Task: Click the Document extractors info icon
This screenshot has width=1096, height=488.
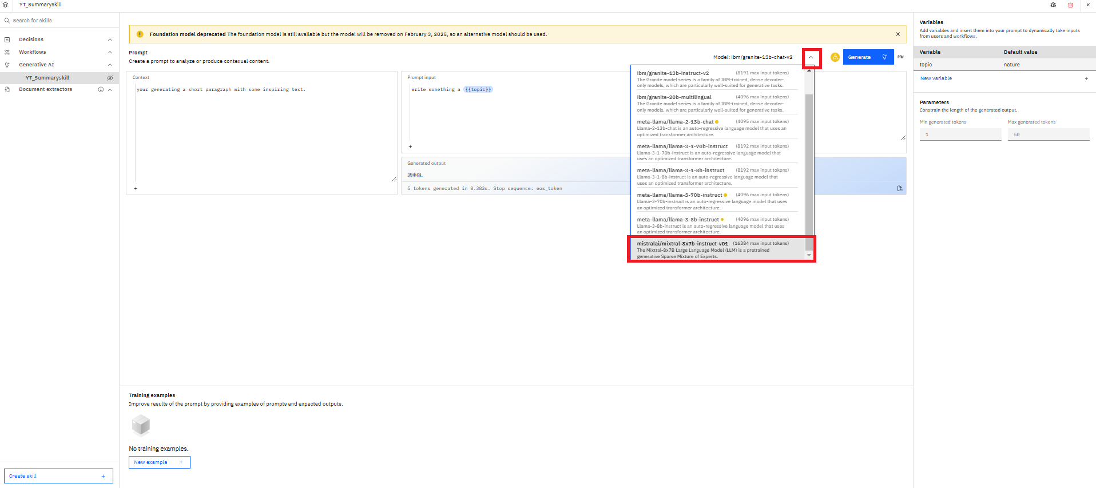Action: pos(101,90)
